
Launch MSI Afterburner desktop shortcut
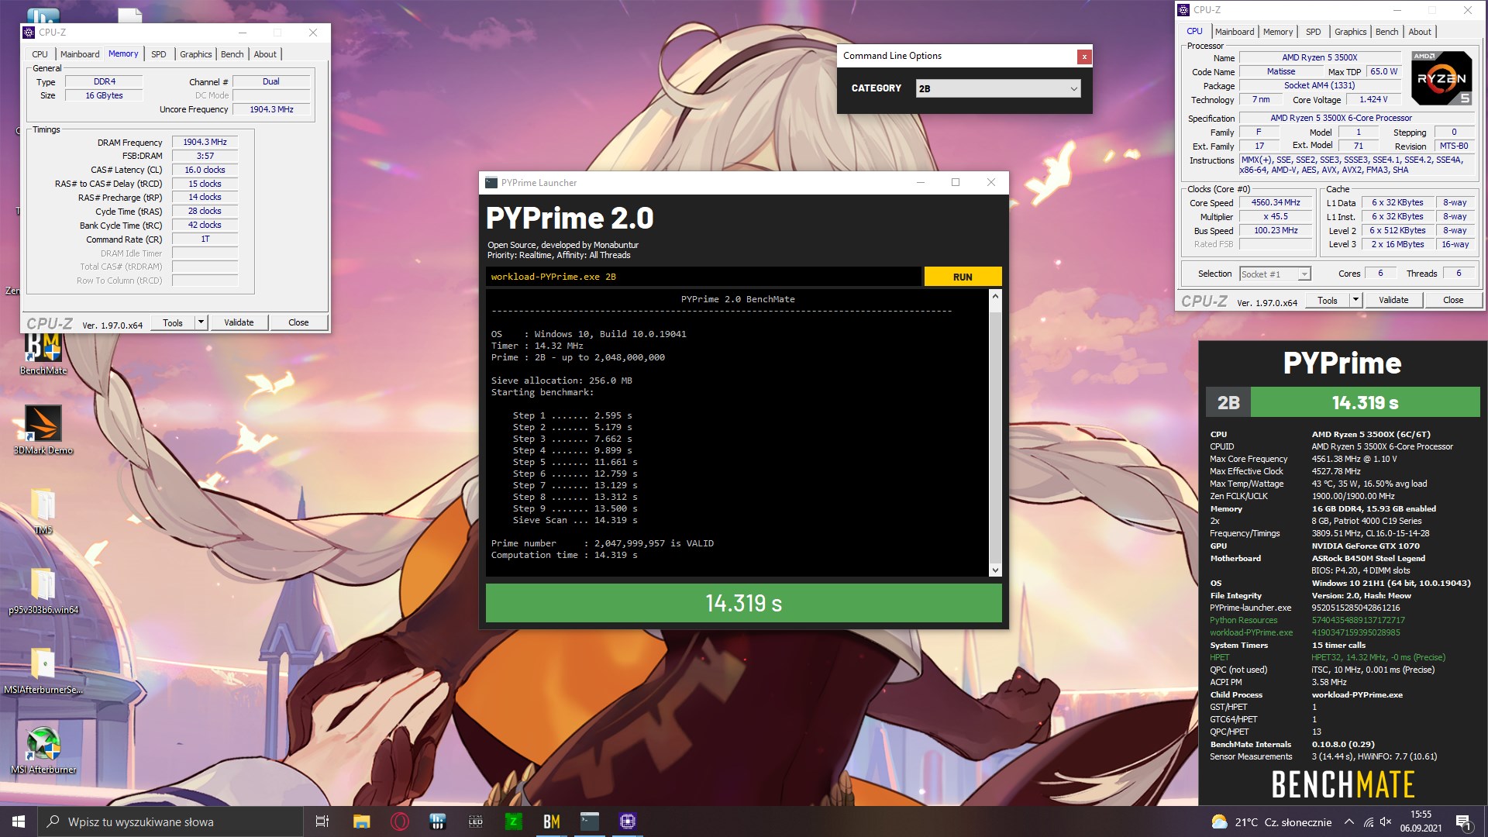[x=43, y=750]
